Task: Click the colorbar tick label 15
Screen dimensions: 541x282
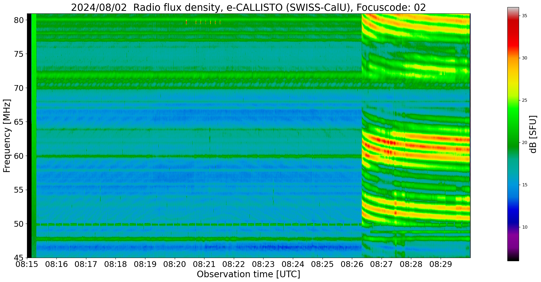Action: [524, 185]
